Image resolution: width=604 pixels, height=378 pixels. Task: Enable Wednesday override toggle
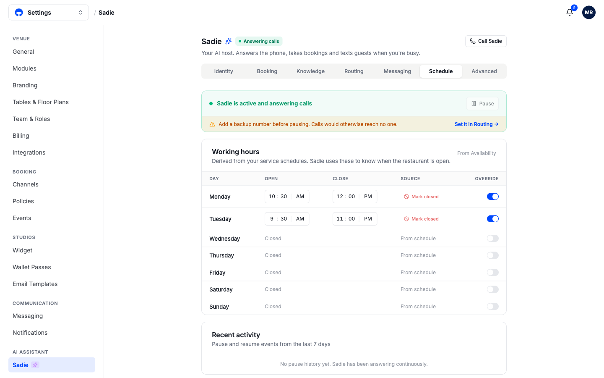tap(493, 239)
